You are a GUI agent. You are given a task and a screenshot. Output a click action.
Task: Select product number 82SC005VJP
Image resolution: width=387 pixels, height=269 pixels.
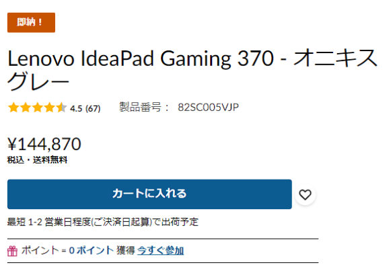click(x=209, y=107)
